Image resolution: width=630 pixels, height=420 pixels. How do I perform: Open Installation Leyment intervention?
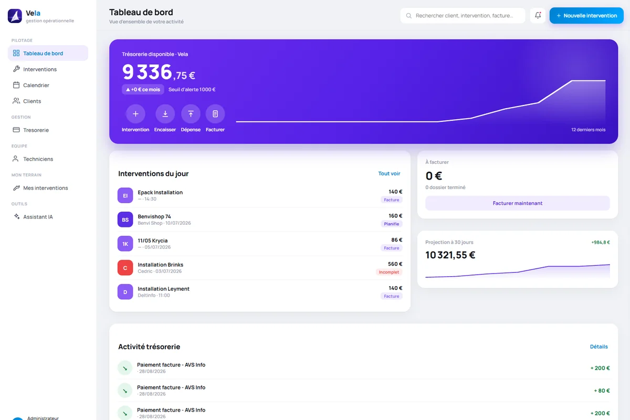pyautogui.click(x=260, y=292)
